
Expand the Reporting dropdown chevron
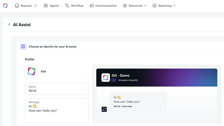(174, 6)
